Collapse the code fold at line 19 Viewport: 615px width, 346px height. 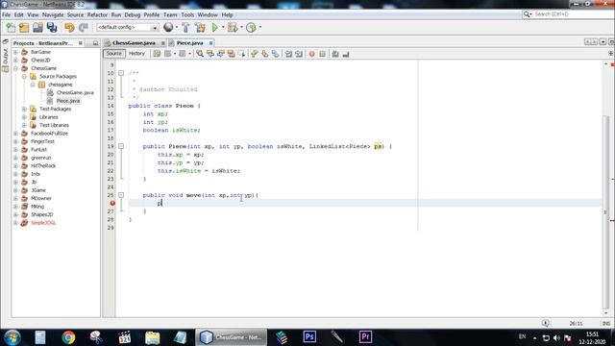(121, 146)
